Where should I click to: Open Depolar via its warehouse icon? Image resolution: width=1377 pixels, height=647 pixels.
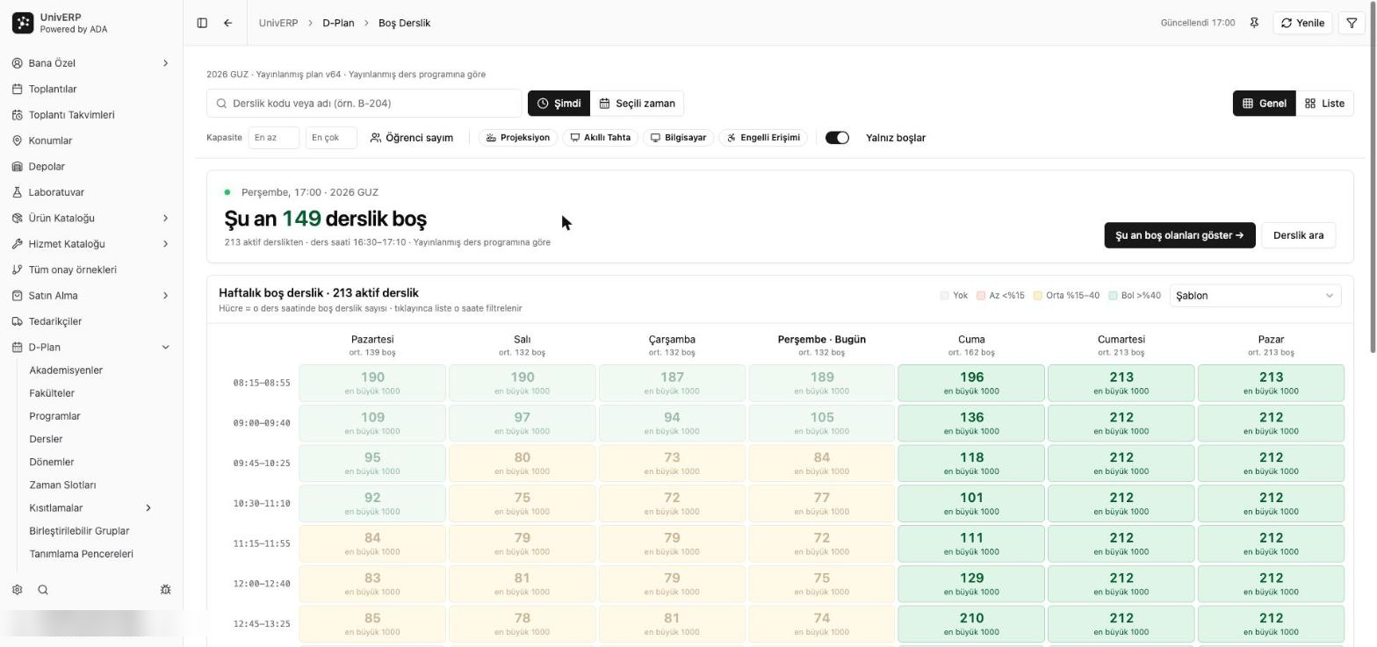(x=18, y=167)
